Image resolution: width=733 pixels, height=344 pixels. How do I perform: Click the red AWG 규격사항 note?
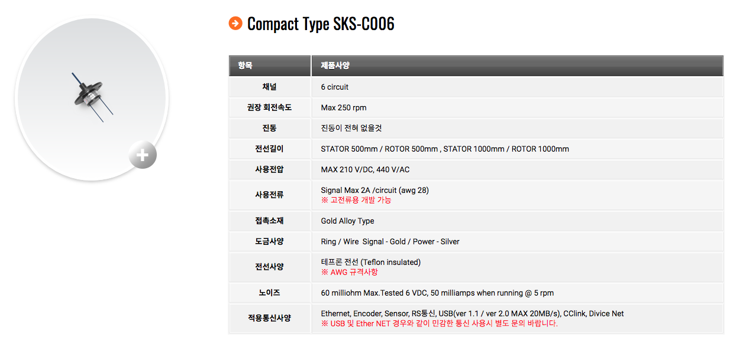tap(349, 272)
